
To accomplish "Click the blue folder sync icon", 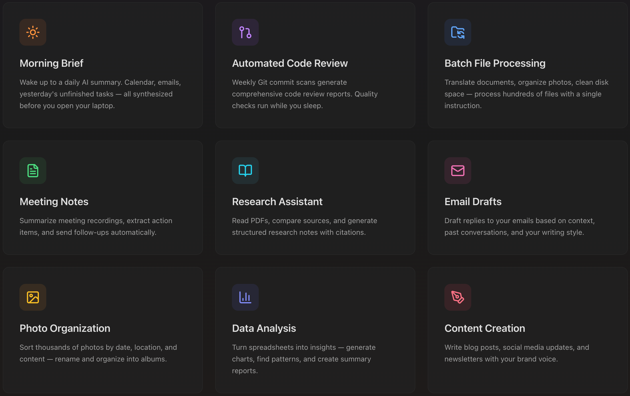I will click(458, 32).
